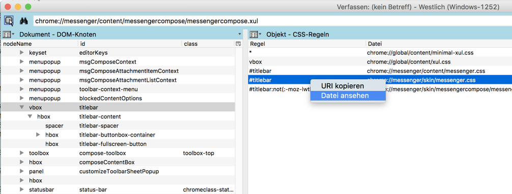Expand the toolbar-context-menu menupopup
Image resolution: width=512 pixels, height=194 pixels.
click(x=22, y=89)
